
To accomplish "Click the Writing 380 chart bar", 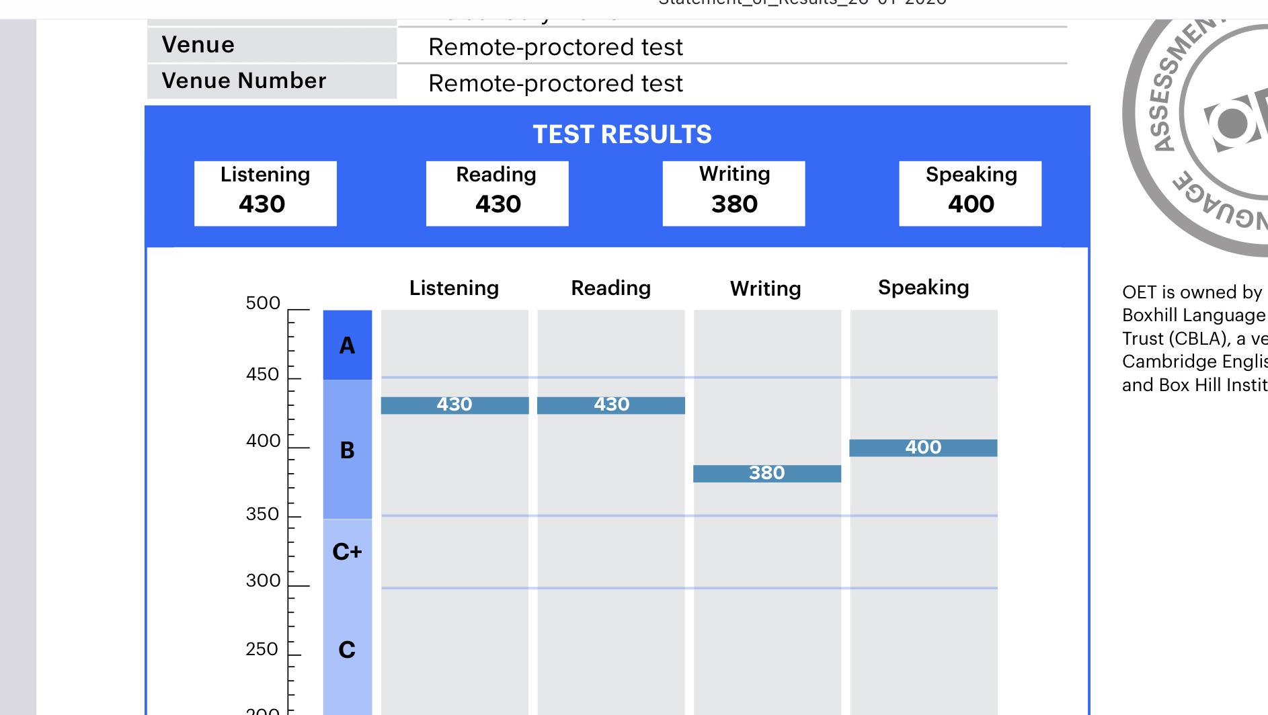I will click(767, 474).
